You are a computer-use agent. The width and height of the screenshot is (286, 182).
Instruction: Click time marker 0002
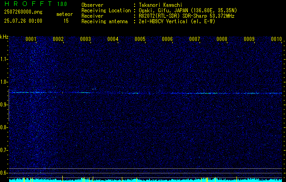[58, 39]
